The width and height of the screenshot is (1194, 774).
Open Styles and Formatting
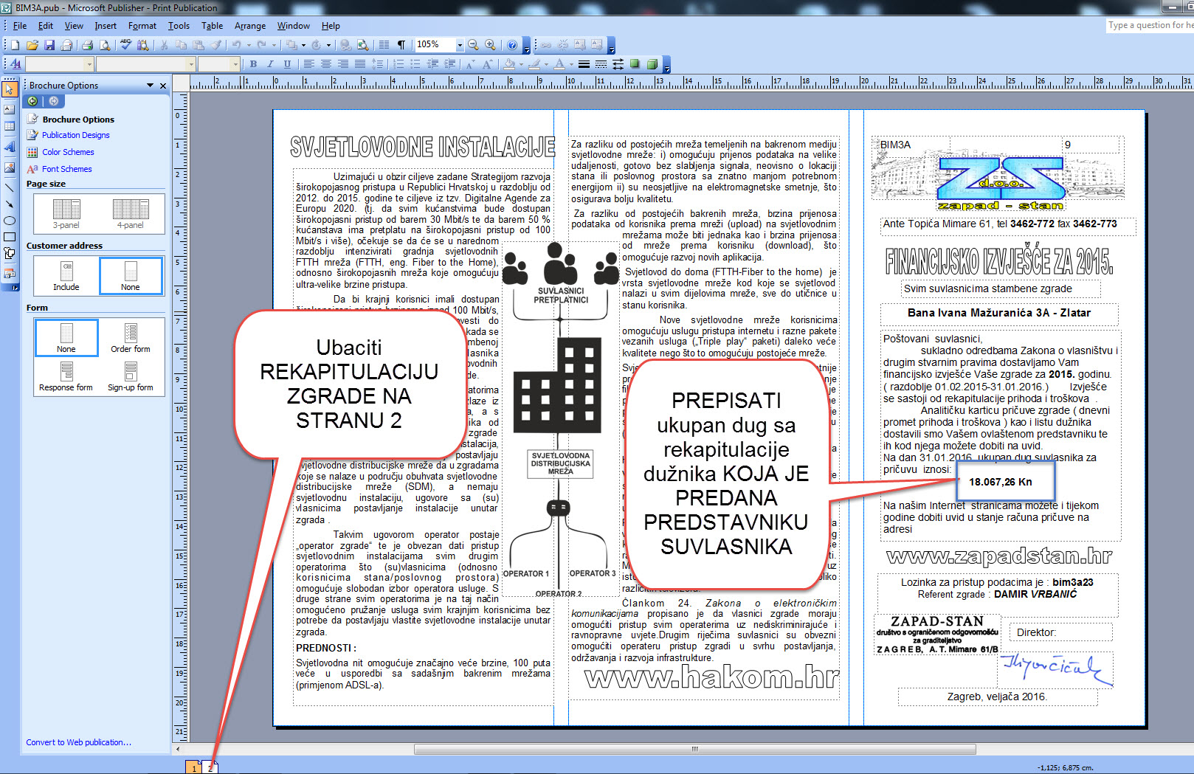tap(15, 64)
